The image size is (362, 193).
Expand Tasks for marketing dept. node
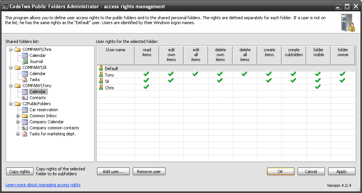point(18,134)
